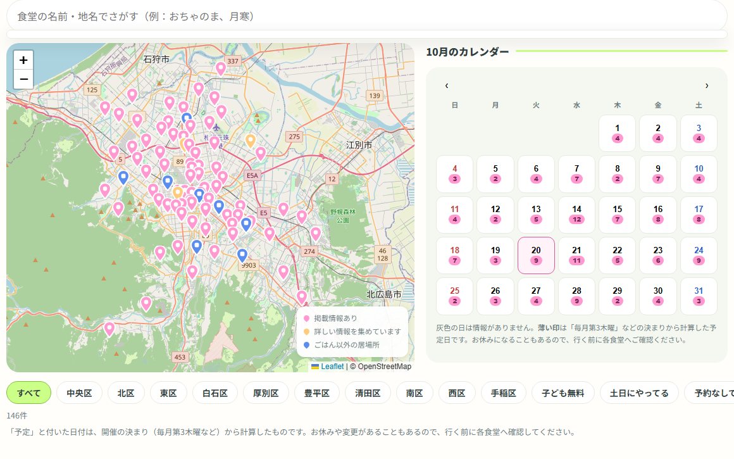Viewport: 734px width, 459px height.
Task: Zoom in on the map
Action: coord(23,60)
